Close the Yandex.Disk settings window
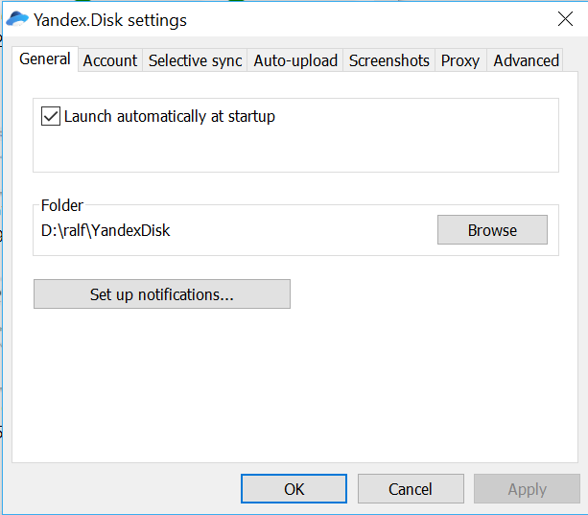This screenshot has width=588, height=515. click(x=565, y=19)
